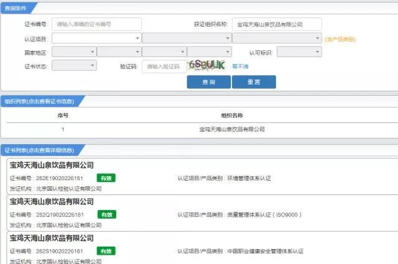Click the (含产品类别) hint text
Image resolution: width=398 pixels, height=264 pixels.
[340, 39]
